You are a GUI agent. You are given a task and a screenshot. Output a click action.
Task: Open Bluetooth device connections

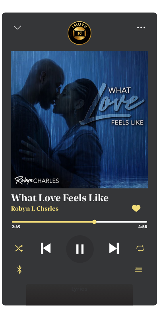coord(19,270)
